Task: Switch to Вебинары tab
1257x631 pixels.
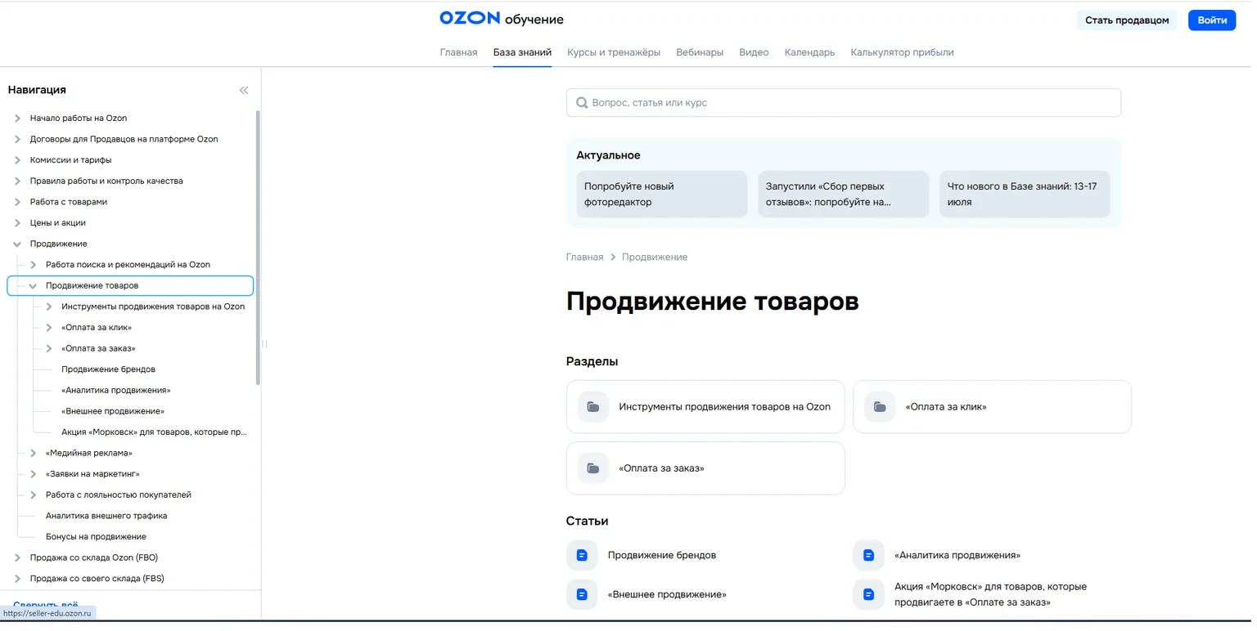Action: (700, 52)
